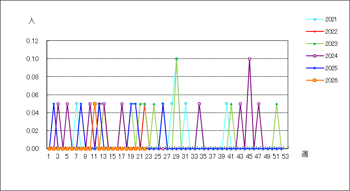Viewport: 350px width, 191px height.
Task: Click the 2021 legend entry
Action: [321, 19]
